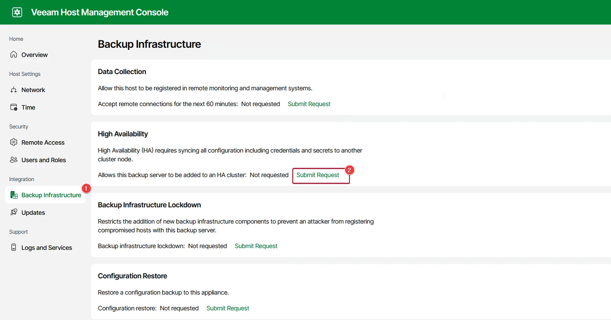Click the High Availability section heading
Image resolution: width=611 pixels, height=320 pixels.
tap(123, 134)
